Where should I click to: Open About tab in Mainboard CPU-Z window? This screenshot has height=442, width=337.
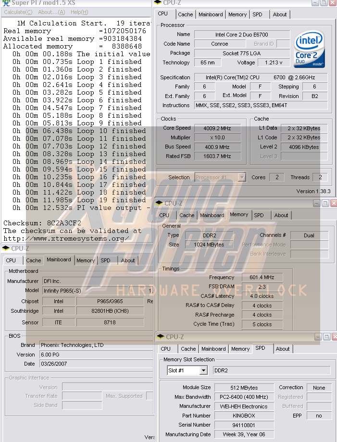(128, 260)
